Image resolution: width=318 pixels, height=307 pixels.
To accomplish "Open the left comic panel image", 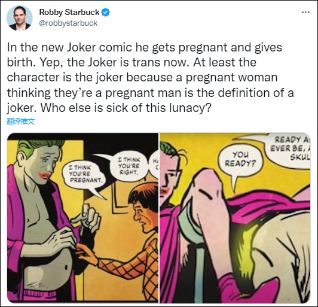I will [82, 218].
